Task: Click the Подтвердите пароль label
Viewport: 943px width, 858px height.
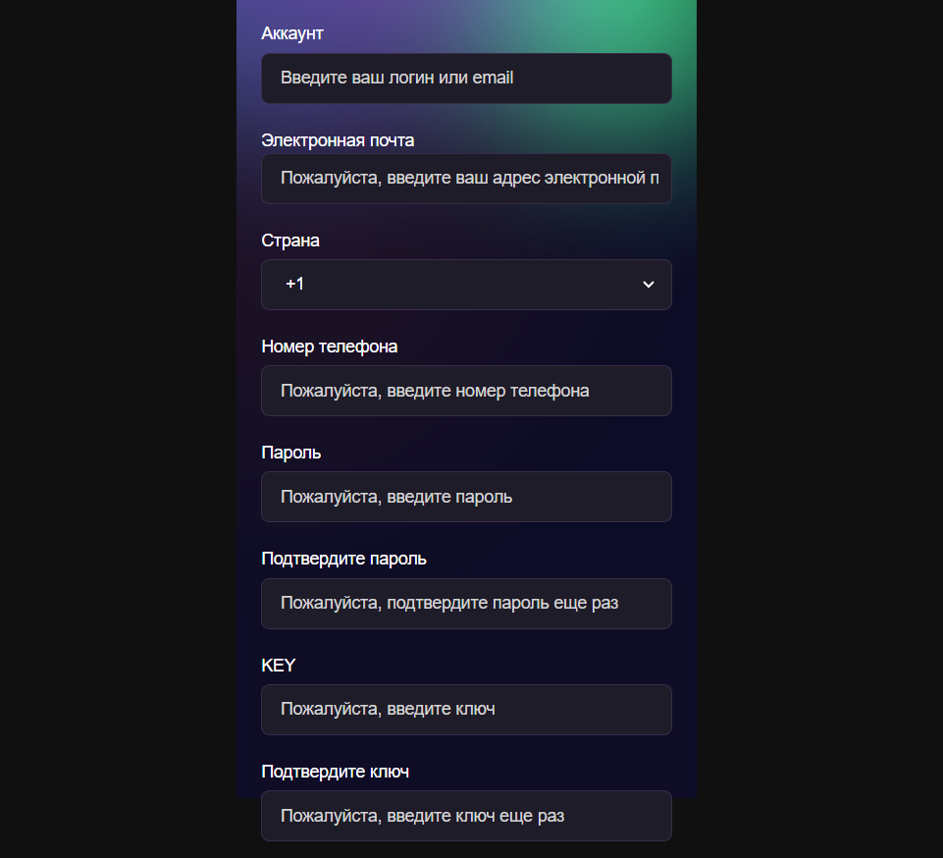Action: (x=343, y=559)
